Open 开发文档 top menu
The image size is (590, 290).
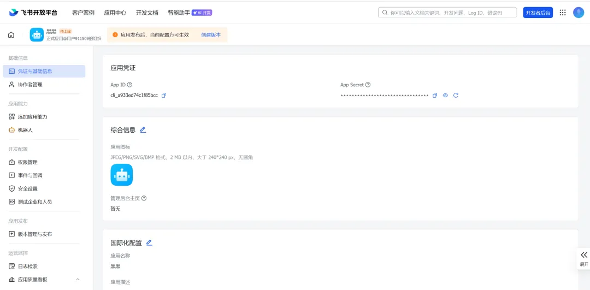[147, 13]
